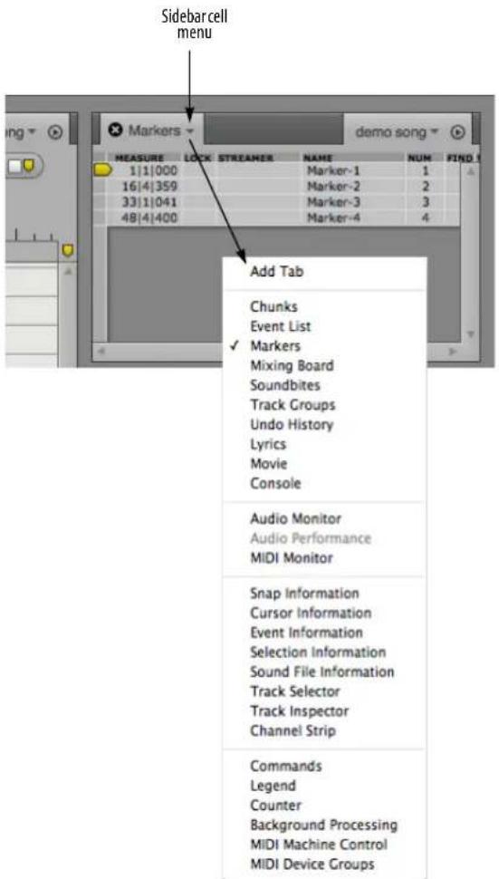
Task: Choose Sound File Information menu item
Action: (322, 671)
